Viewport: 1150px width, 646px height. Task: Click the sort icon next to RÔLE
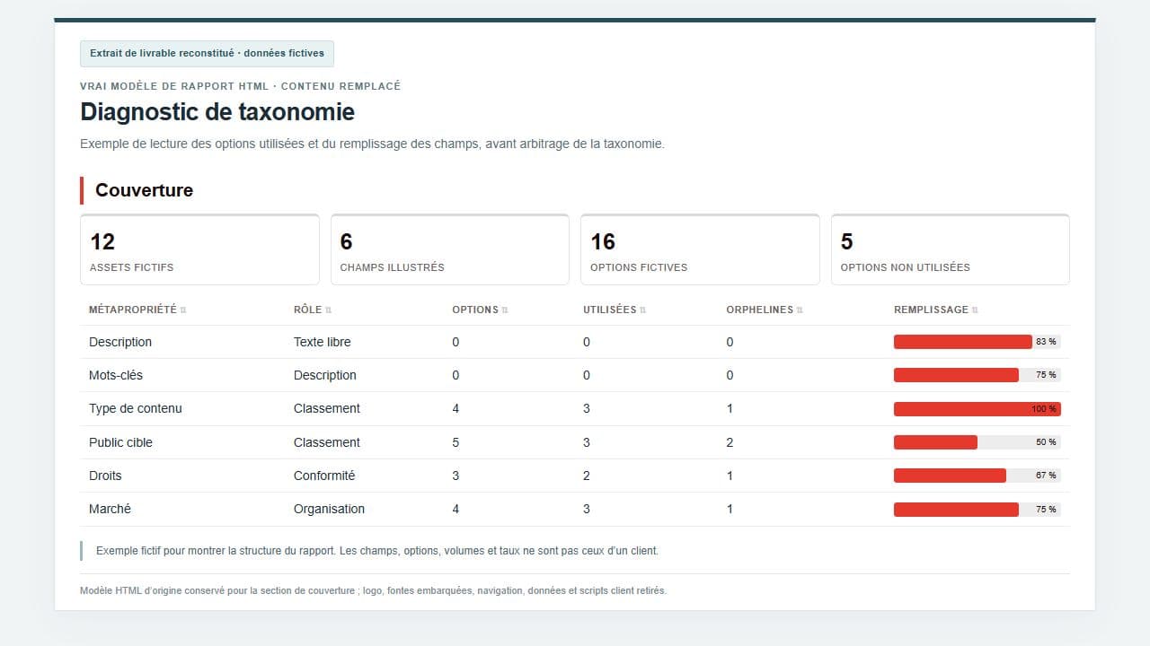pos(328,310)
